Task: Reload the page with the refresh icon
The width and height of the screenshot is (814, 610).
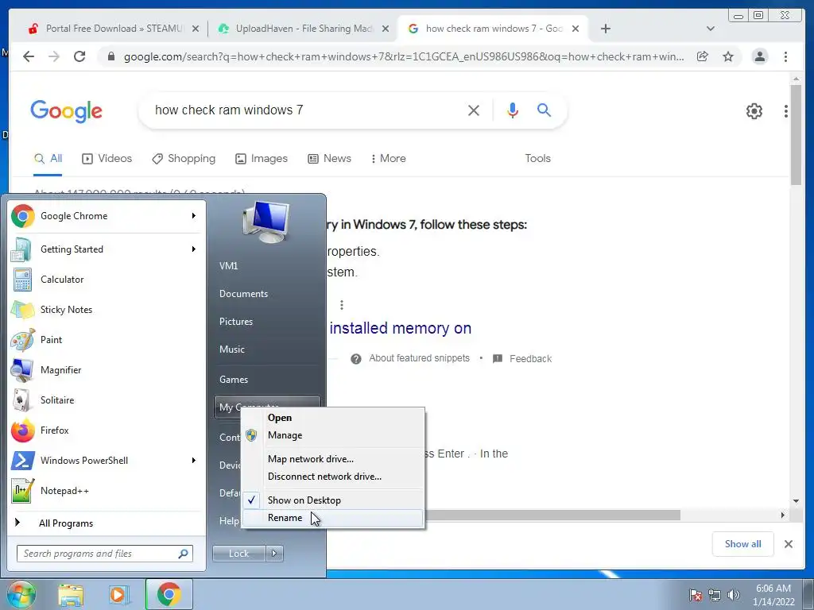Action: click(79, 56)
